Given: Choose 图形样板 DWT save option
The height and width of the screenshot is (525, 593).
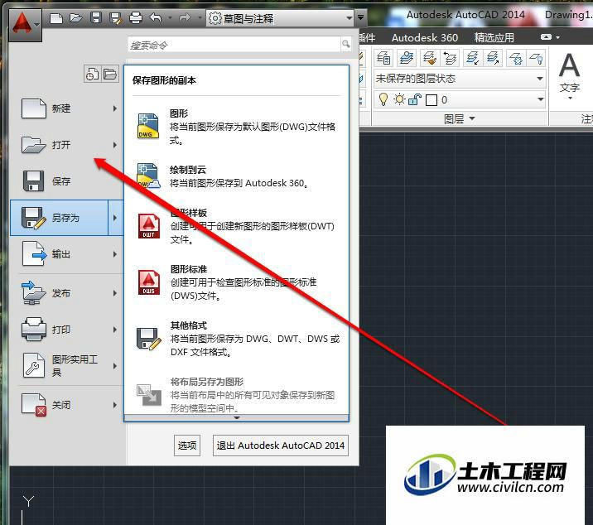Looking at the screenshot, I should click(236, 226).
